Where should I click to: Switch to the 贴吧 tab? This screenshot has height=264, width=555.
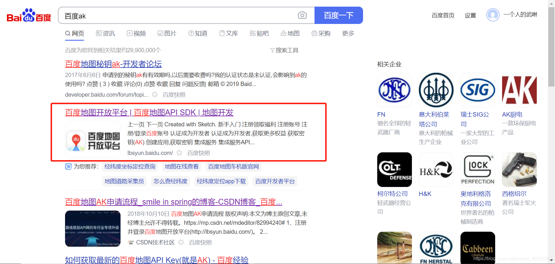tap(259, 33)
